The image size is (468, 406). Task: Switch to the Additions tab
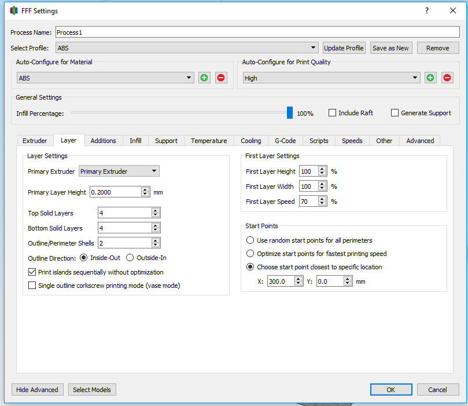(x=104, y=141)
